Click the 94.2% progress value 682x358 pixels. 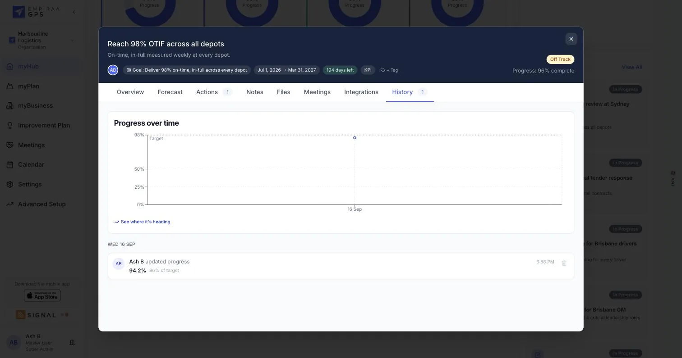(x=138, y=271)
